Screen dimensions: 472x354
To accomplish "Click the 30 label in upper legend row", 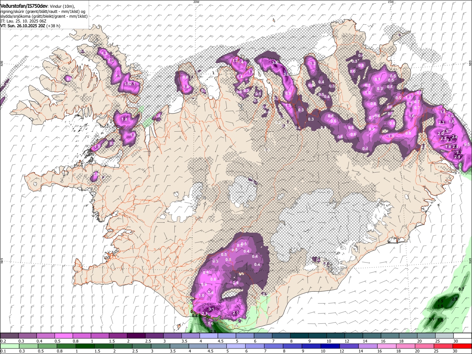I will coord(456,341).
